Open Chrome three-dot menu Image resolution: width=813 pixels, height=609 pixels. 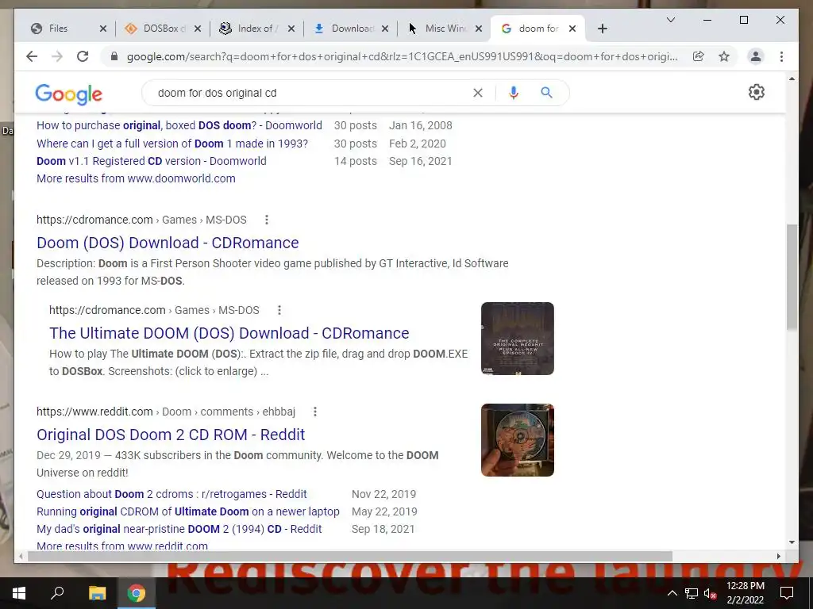[x=781, y=56]
